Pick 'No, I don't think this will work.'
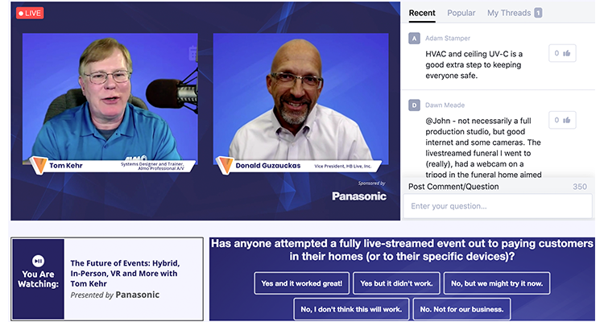 coord(350,309)
